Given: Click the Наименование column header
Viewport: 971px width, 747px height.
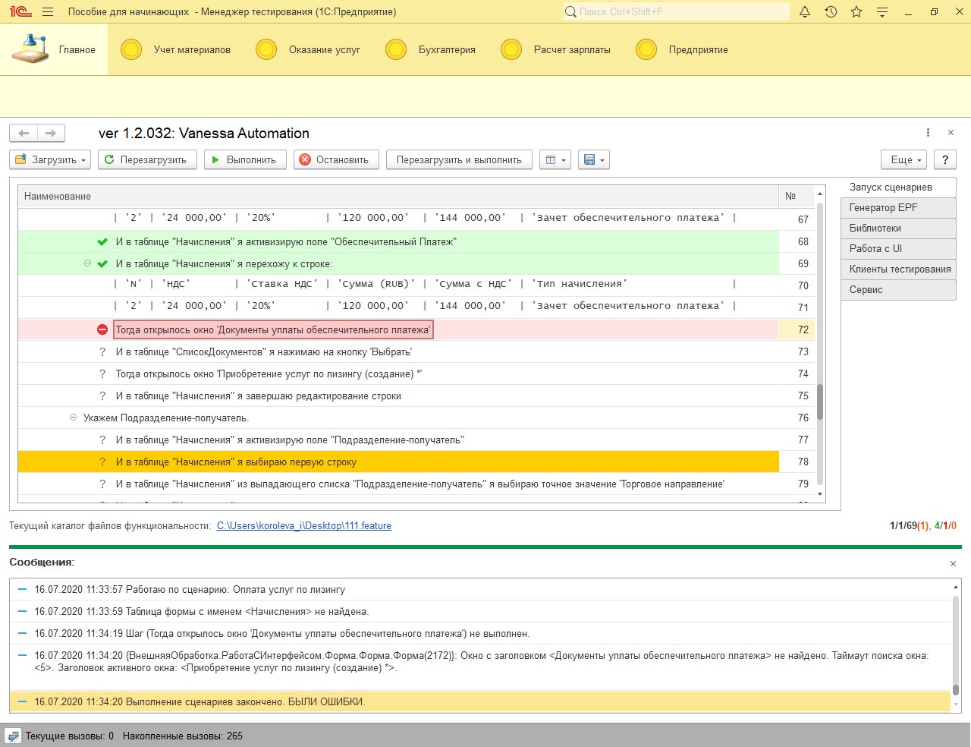Looking at the screenshot, I should tap(398, 196).
